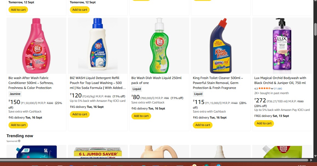Open the King Fresh toilet cleaner image

tap(221, 46)
